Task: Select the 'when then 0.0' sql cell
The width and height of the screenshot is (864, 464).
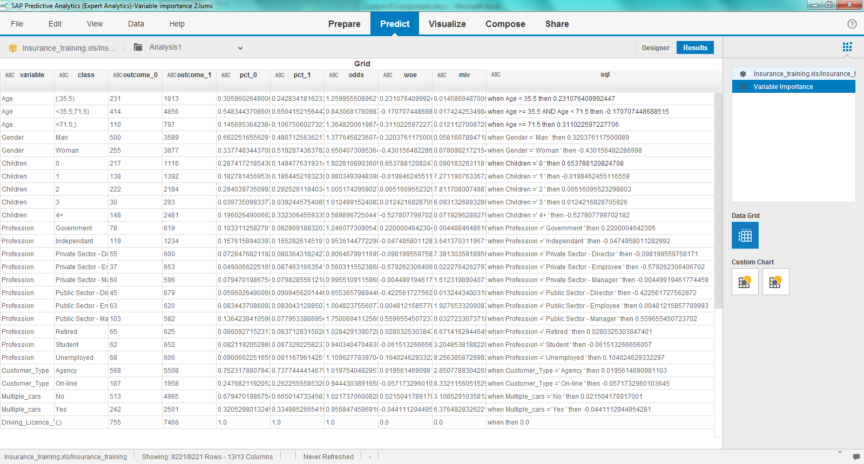Action: [600, 422]
